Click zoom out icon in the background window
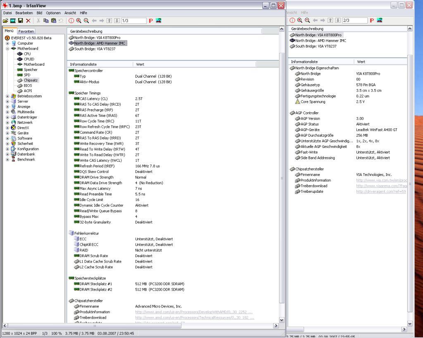Image resolution: width=423 pixels, height=338 pixels. pyautogui.click(x=307, y=20)
